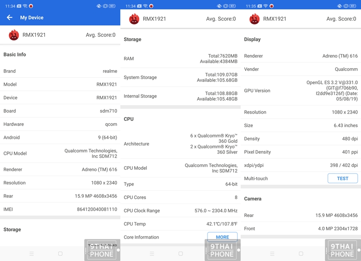The height and width of the screenshot is (261, 361).
Task: Tap the back arrow beside My Device
Action: [9, 18]
